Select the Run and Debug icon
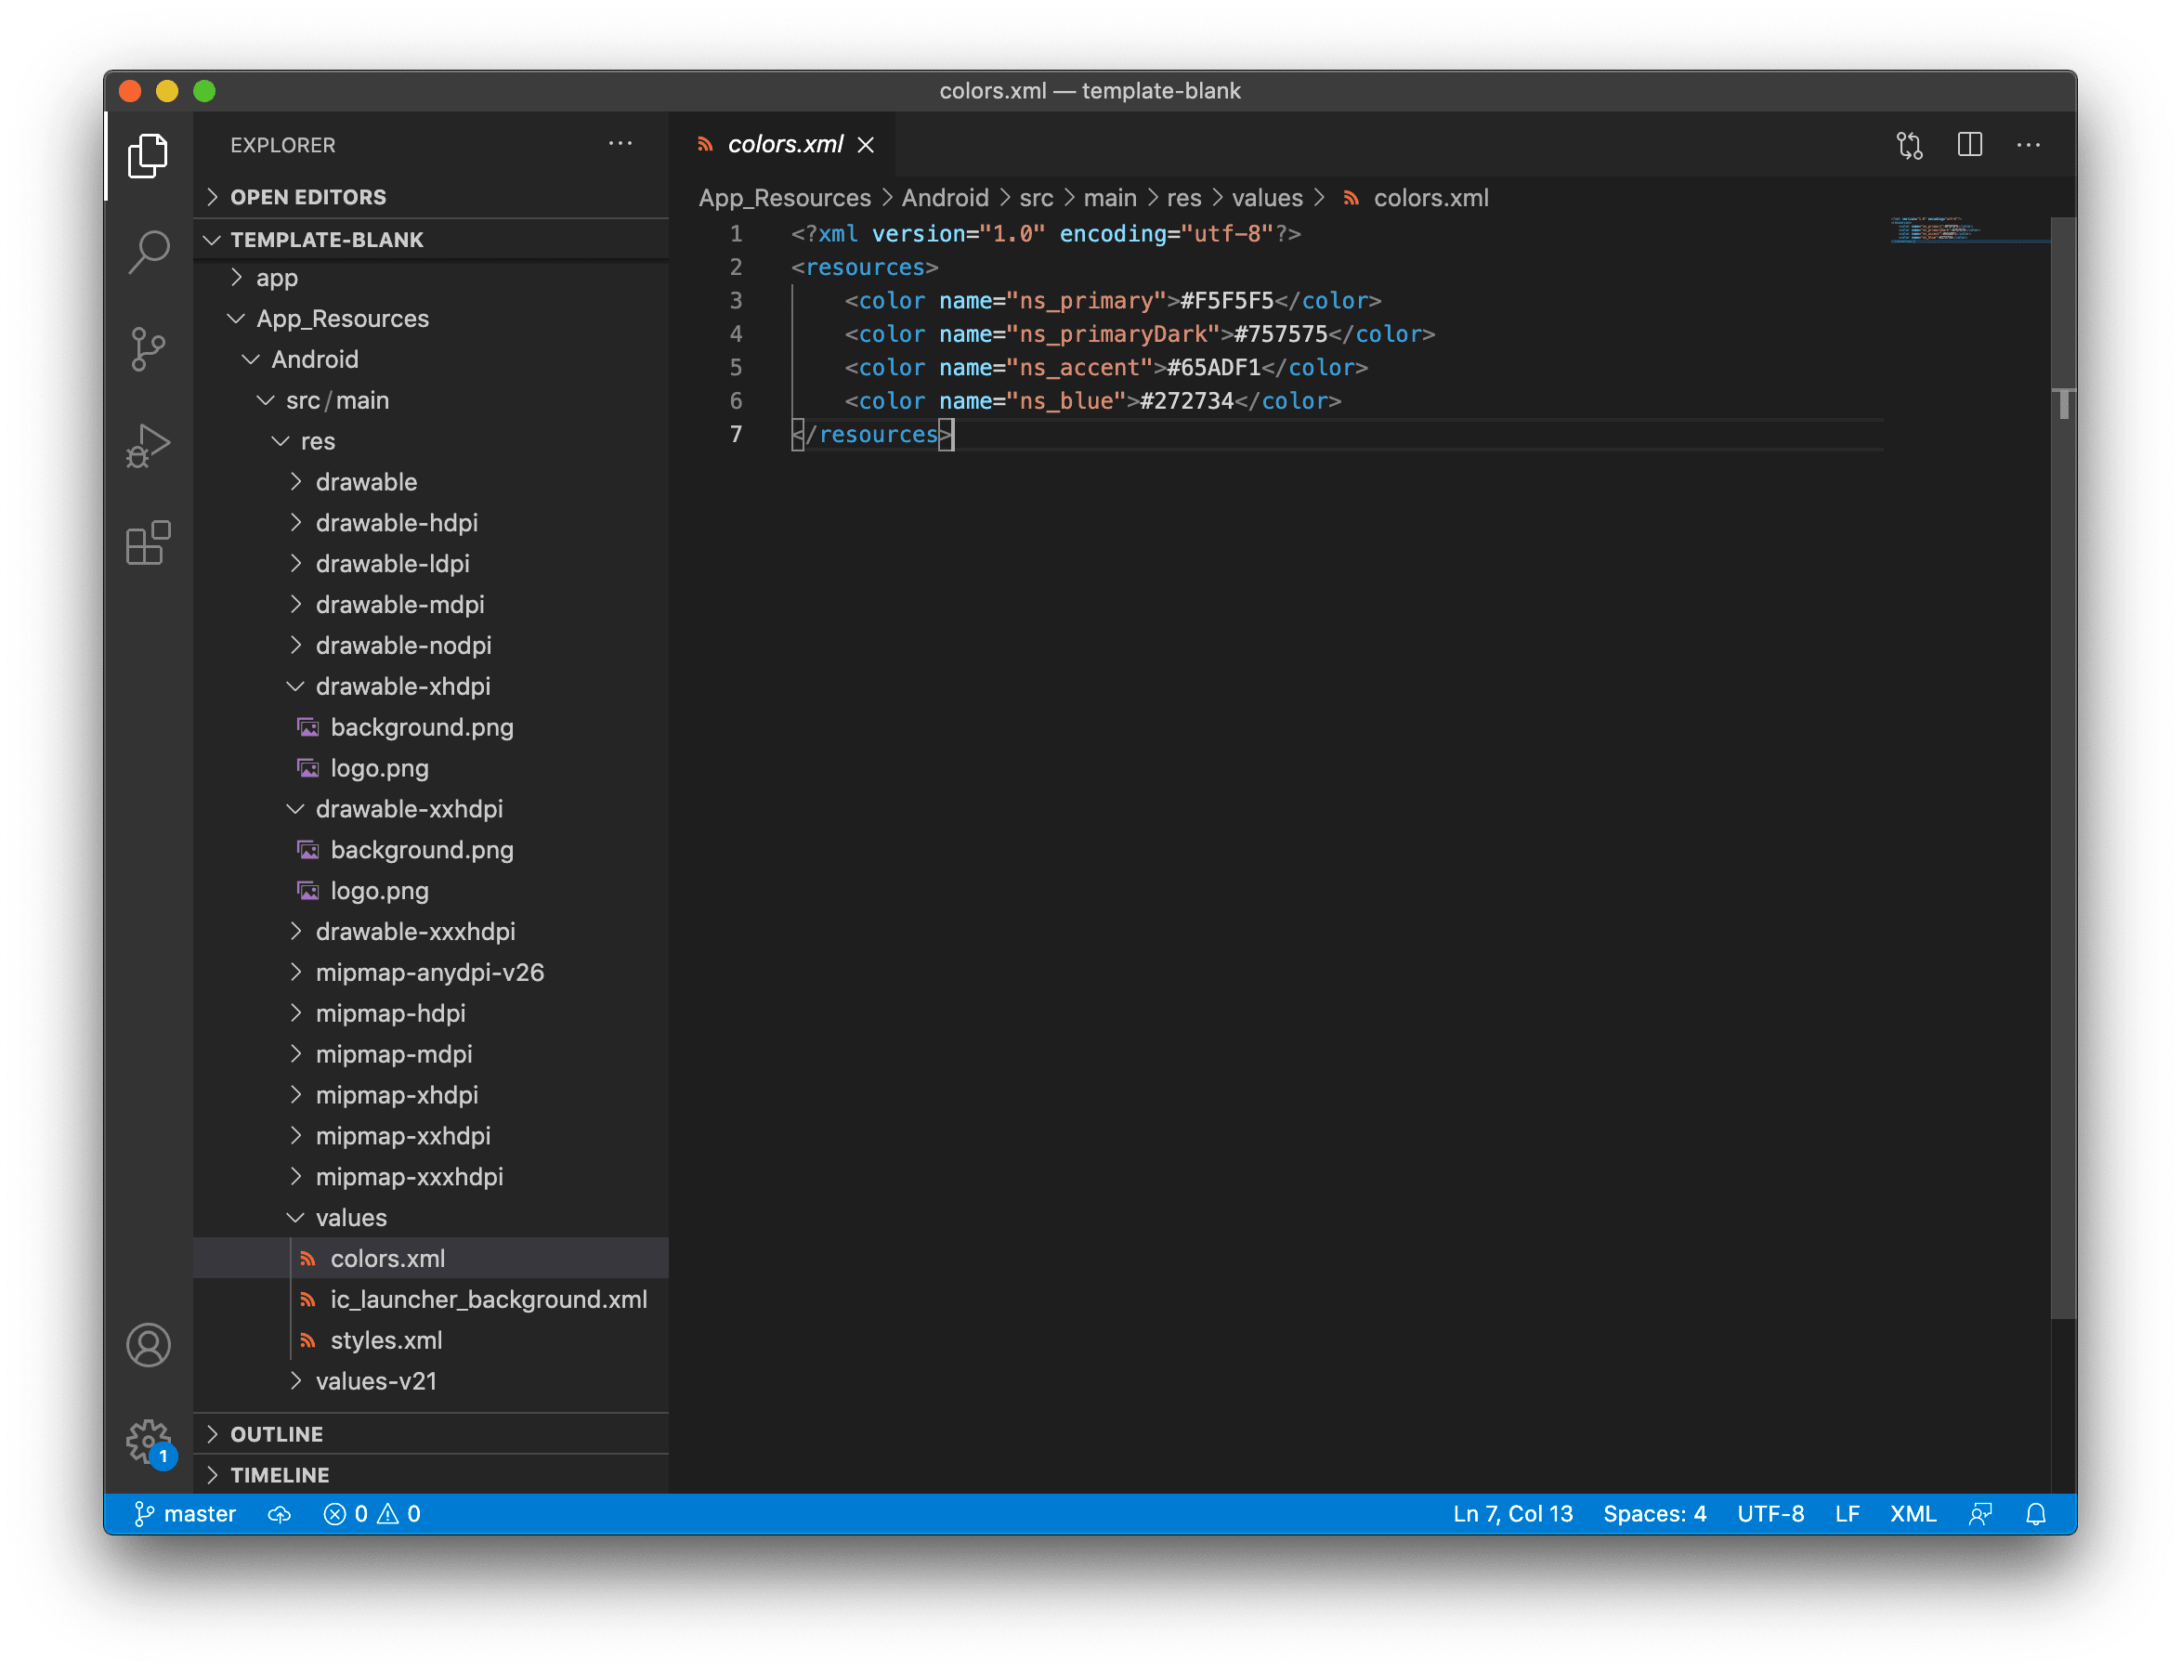2181x1672 pixels. pyautogui.click(x=149, y=445)
